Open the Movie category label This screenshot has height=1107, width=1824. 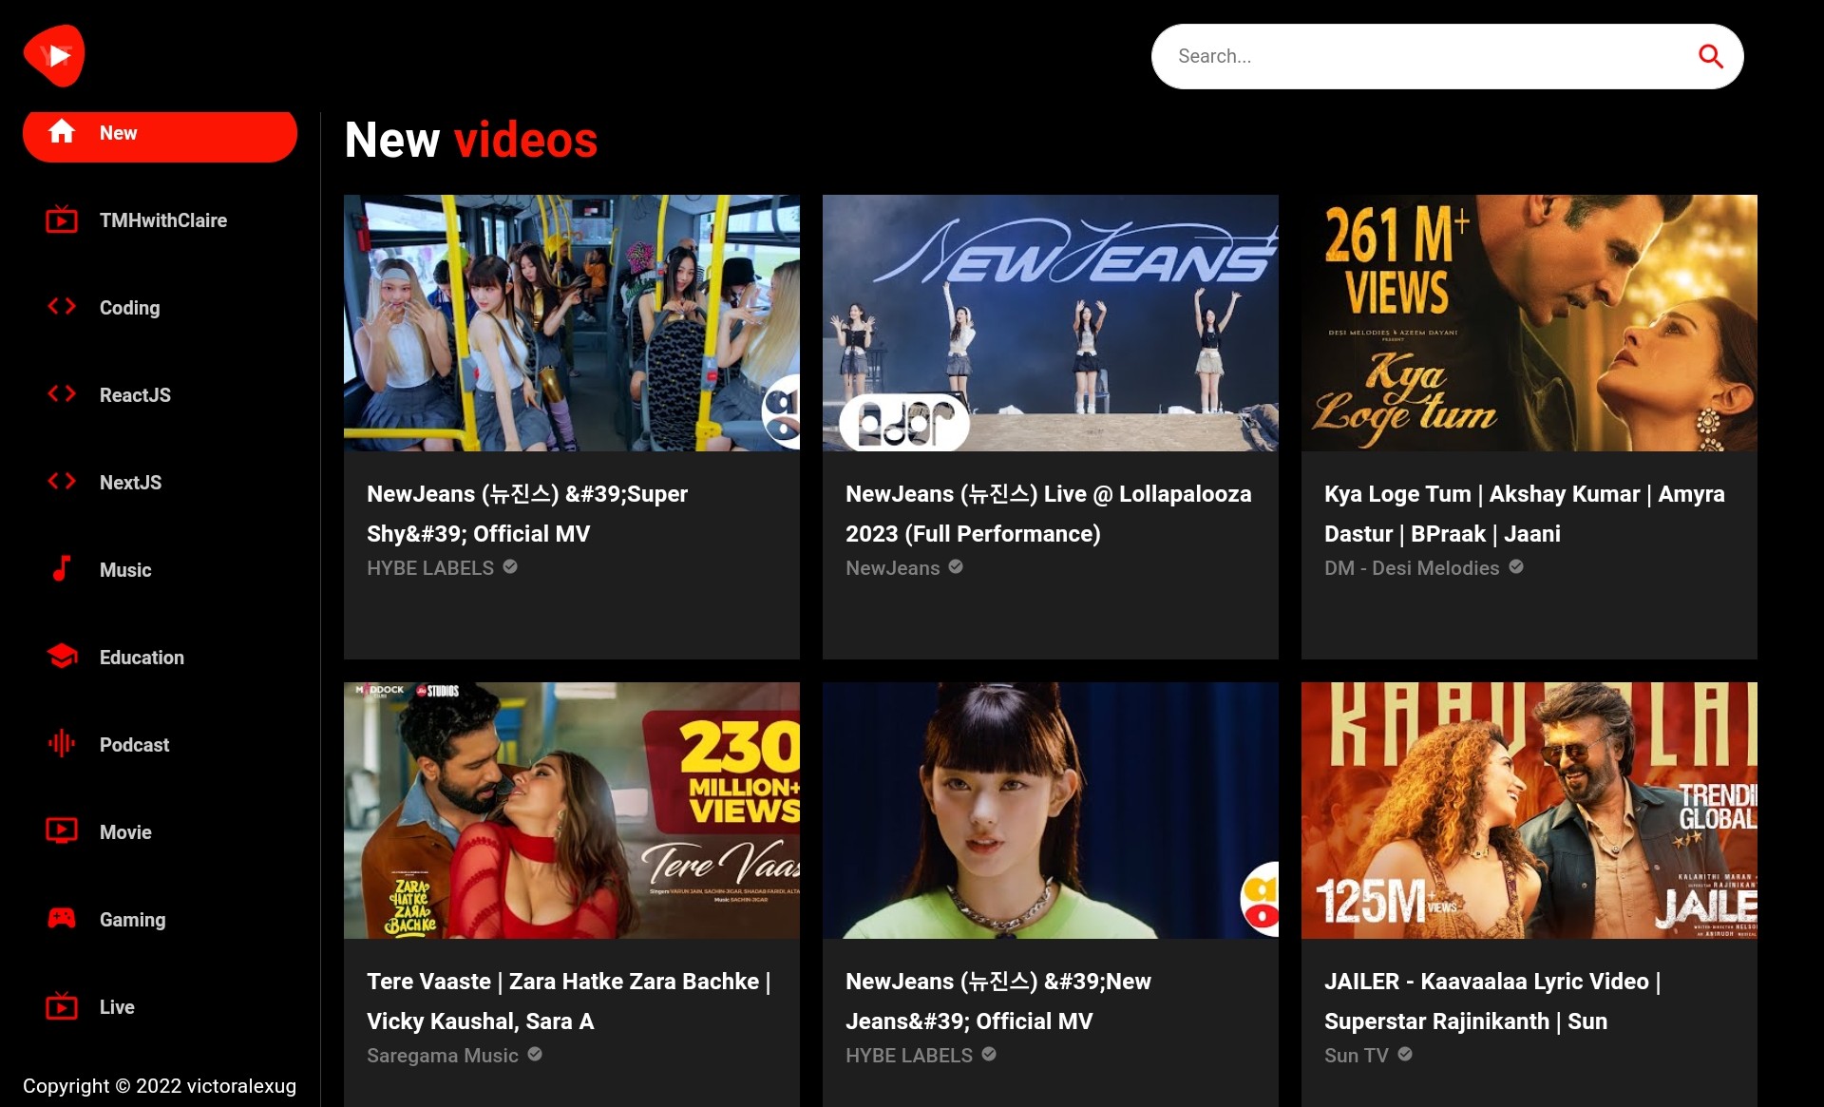click(x=125, y=832)
